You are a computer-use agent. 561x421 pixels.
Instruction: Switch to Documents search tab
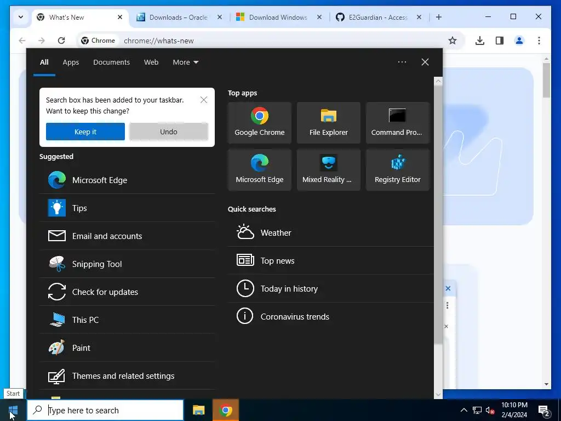click(111, 62)
